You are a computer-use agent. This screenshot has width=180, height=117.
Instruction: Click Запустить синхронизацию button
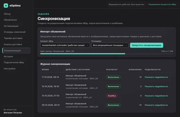coord(147,45)
